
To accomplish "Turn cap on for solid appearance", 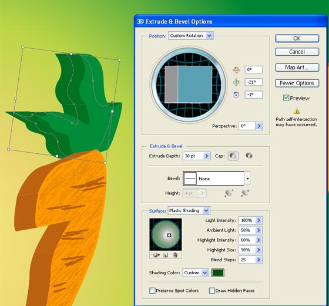I will (x=233, y=156).
